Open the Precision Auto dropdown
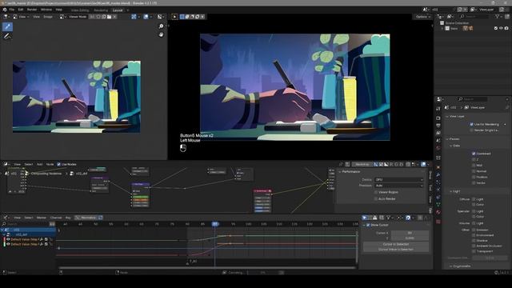 point(398,186)
